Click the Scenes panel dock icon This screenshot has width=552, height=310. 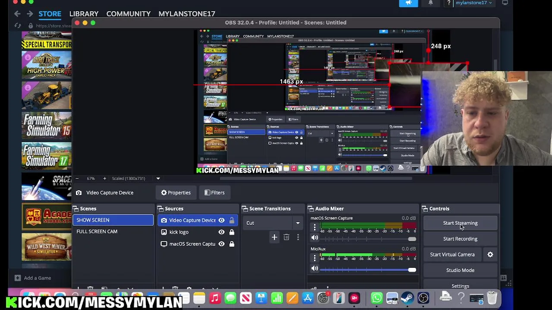click(76, 209)
